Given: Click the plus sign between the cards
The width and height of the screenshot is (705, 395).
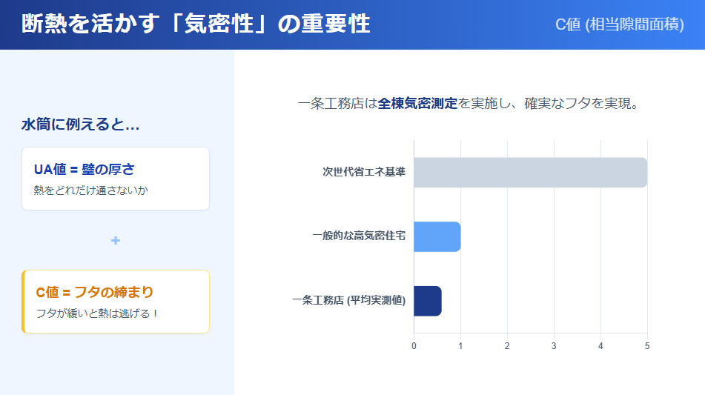Looking at the screenshot, I should coord(115,240).
